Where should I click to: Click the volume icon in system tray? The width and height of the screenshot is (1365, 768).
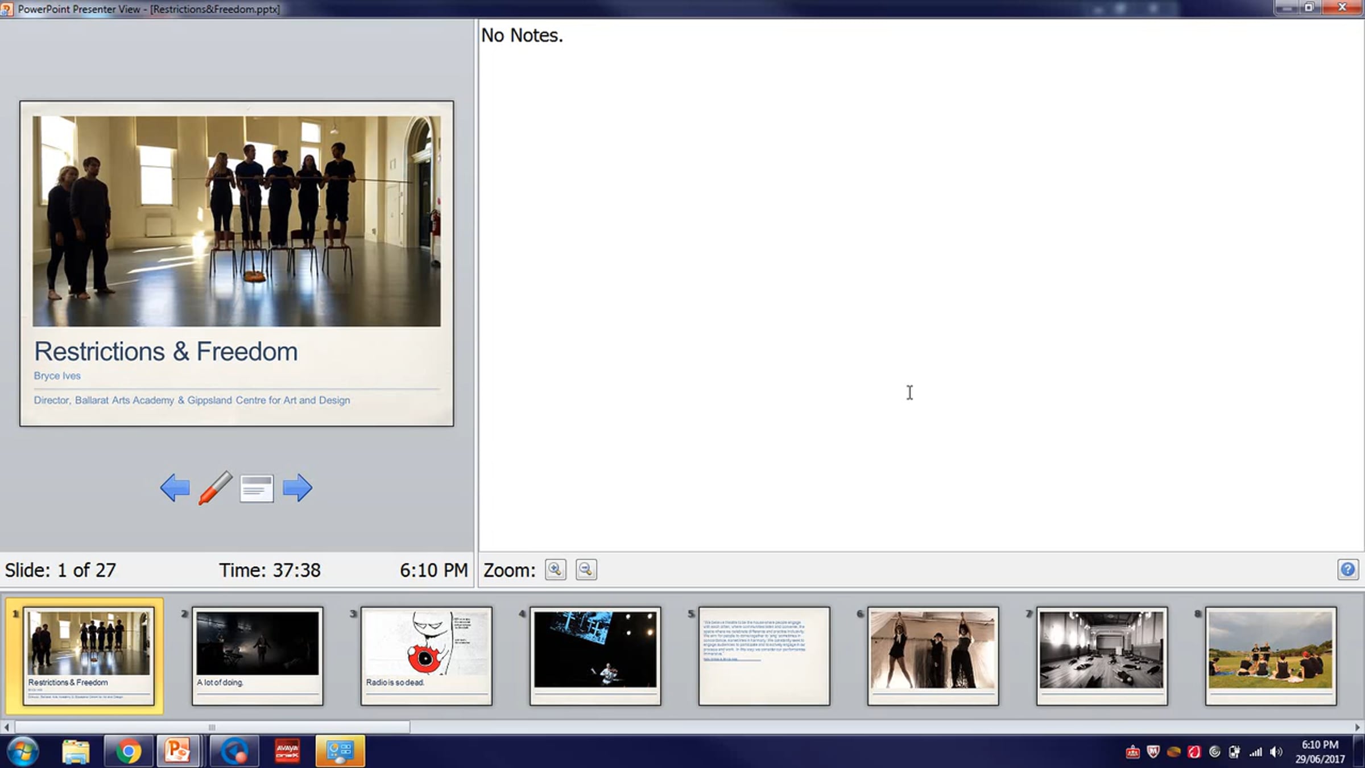(1276, 752)
